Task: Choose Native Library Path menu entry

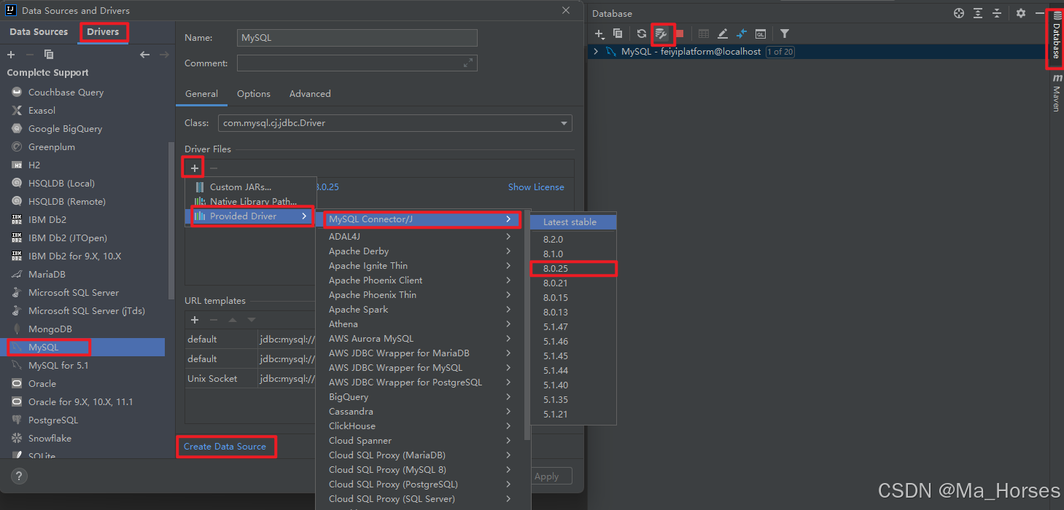Action: click(x=251, y=201)
